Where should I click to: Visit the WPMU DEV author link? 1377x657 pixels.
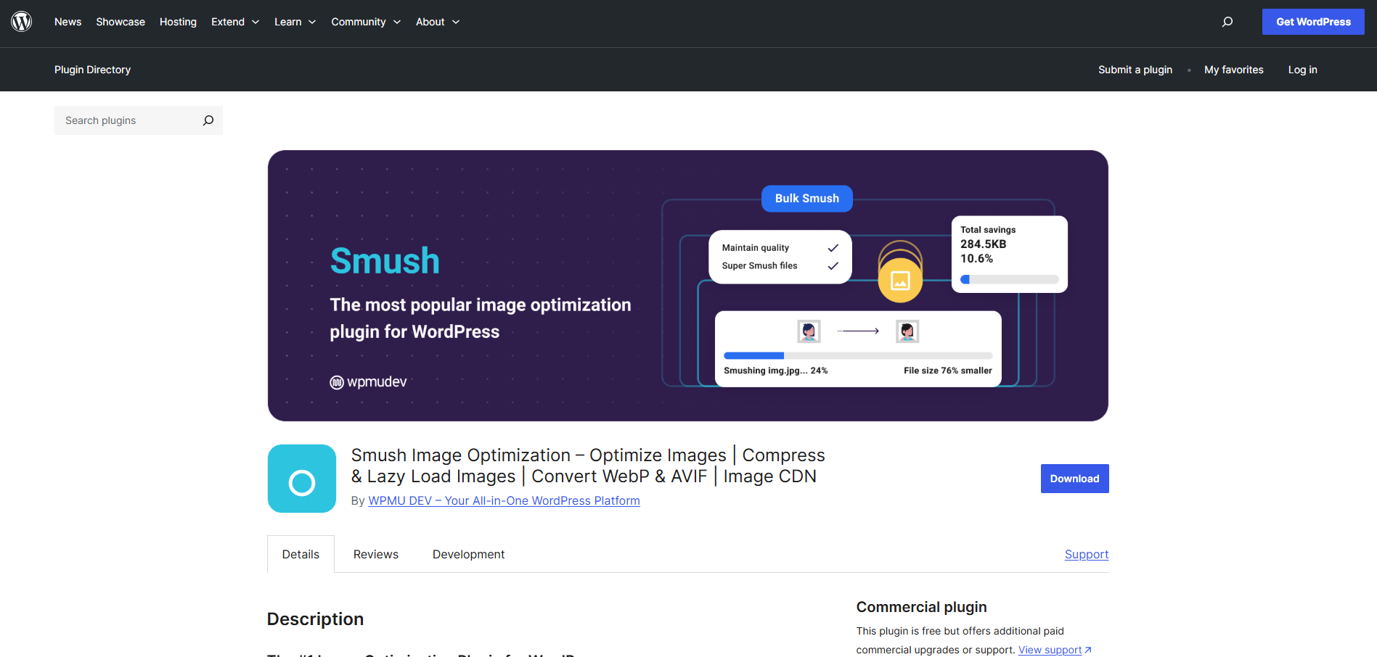[x=504, y=500]
